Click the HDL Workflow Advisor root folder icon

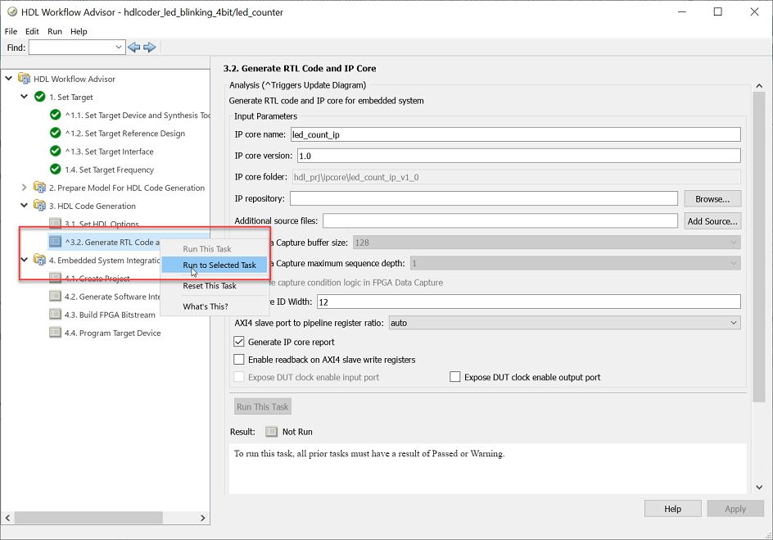click(x=25, y=79)
